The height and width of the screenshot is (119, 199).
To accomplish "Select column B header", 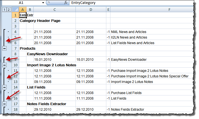I will [30, 10].
